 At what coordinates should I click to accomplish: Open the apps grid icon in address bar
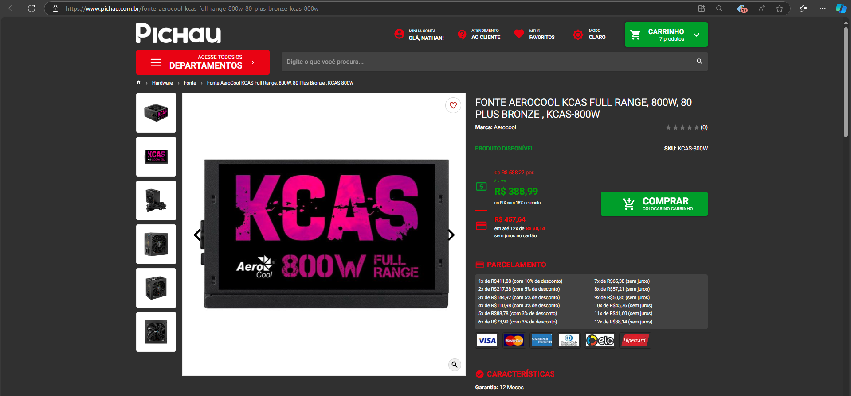point(702,8)
